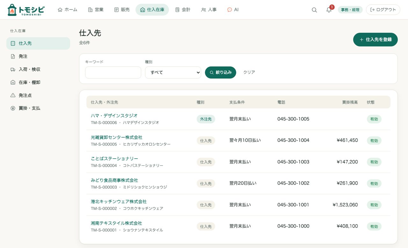The width and height of the screenshot is (408, 248).
Task: Click the 買掛残高 column header
Action: click(x=350, y=102)
